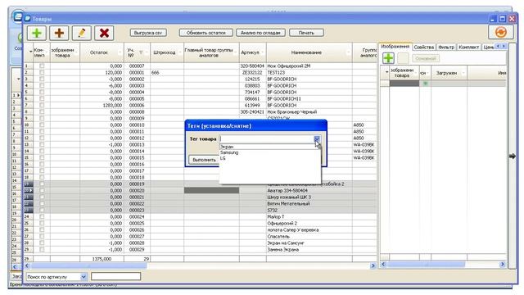Screen dimensions: 524x295
Task: Click the TEST123 product name cell
Action: [309, 72]
